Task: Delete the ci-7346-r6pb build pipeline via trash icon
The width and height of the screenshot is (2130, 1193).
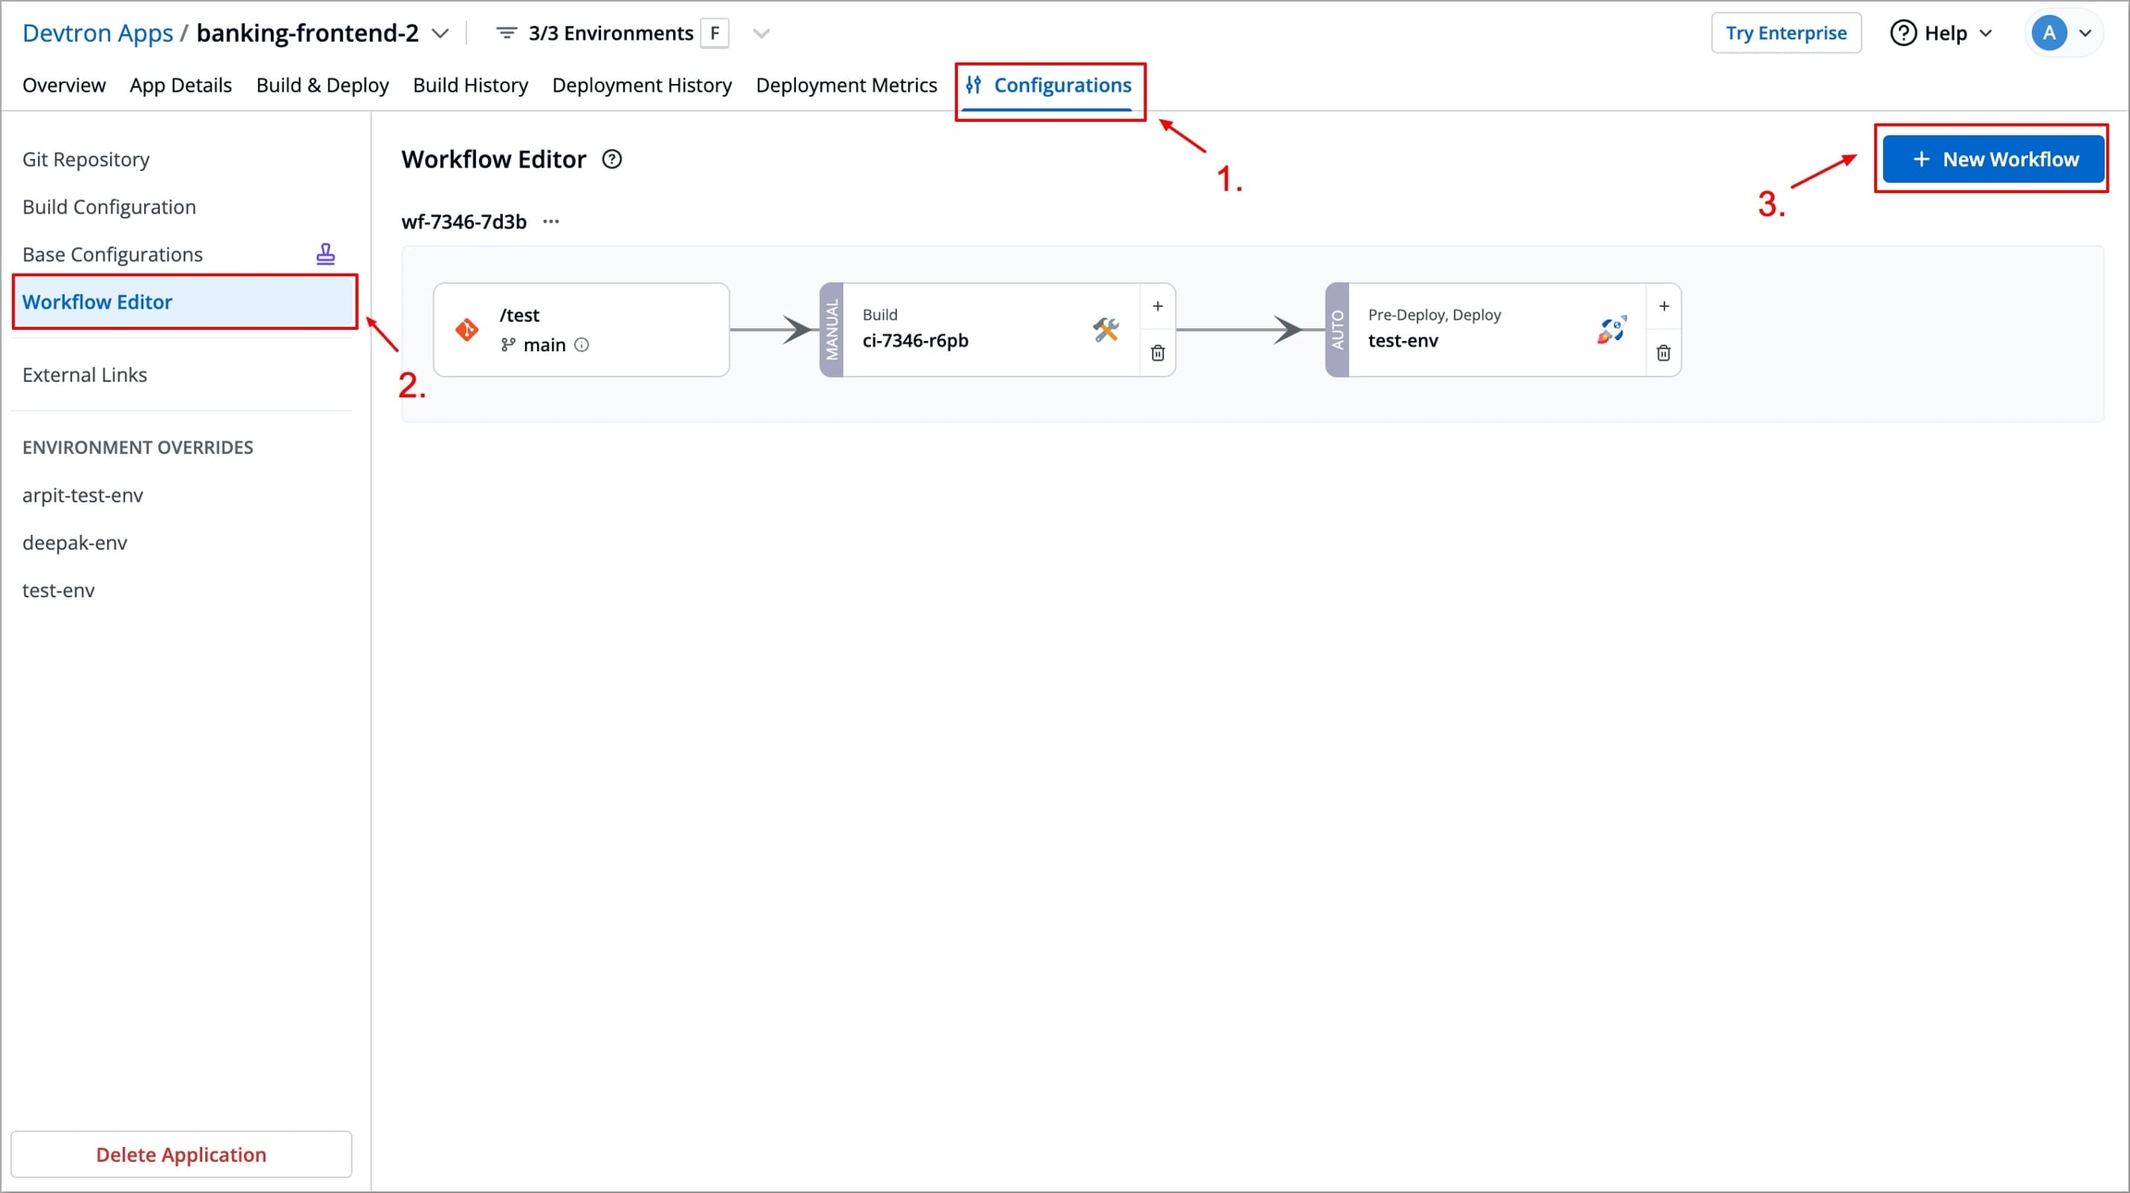Action: tap(1157, 353)
